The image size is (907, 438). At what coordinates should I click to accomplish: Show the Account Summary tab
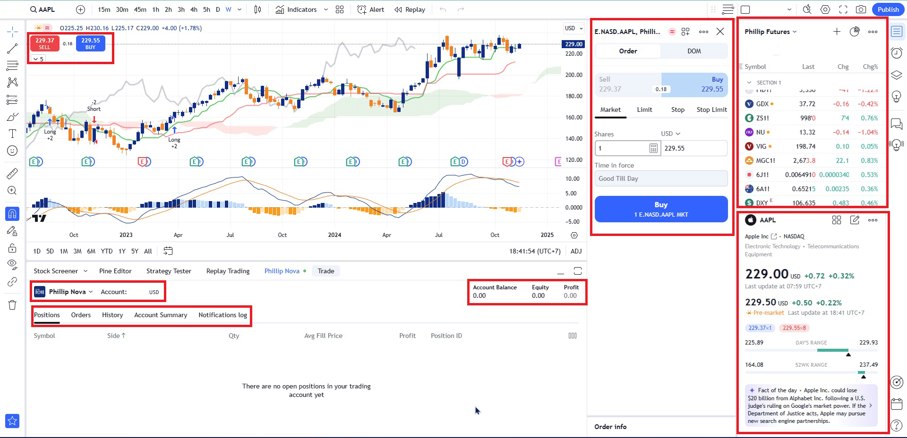pyautogui.click(x=161, y=315)
